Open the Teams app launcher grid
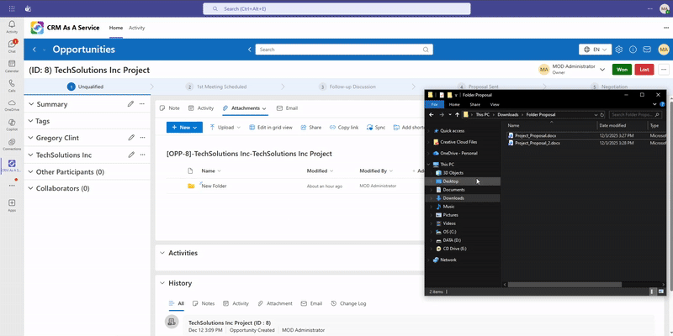 (12, 8)
